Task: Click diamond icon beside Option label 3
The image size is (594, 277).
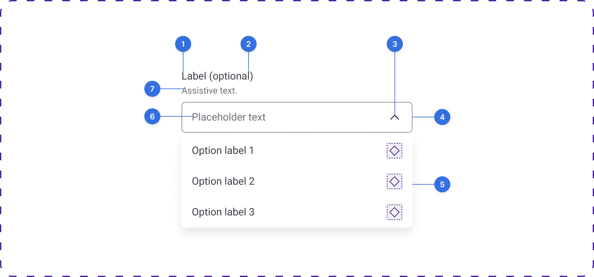Action: pyautogui.click(x=395, y=212)
